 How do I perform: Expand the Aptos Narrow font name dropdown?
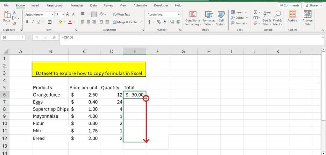(x=52, y=15)
